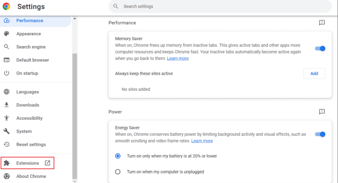This screenshot has width=338, height=183.
Task: Send feedback icon for Power section
Action: [x=322, y=112]
